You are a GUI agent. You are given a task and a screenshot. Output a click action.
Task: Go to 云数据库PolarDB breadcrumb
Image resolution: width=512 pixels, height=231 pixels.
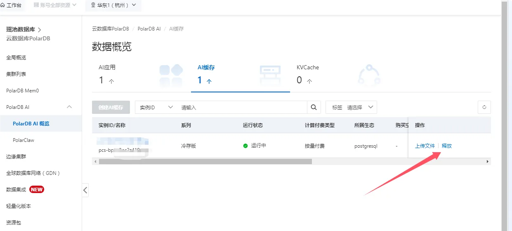(110, 29)
